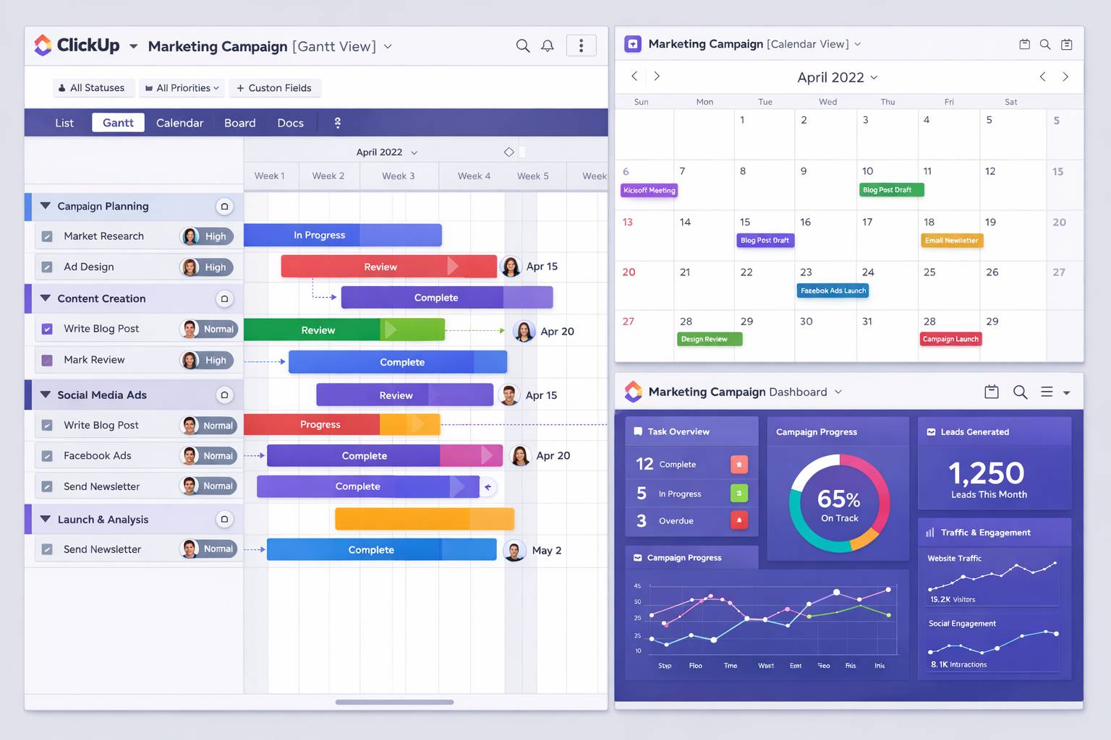
Task: Switch to the Docs tab
Action: coord(290,123)
